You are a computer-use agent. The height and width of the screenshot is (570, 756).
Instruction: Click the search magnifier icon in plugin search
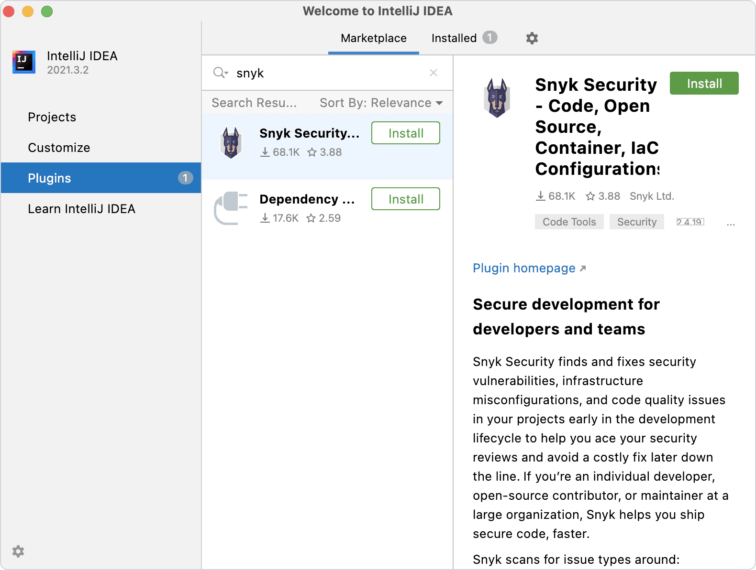220,73
